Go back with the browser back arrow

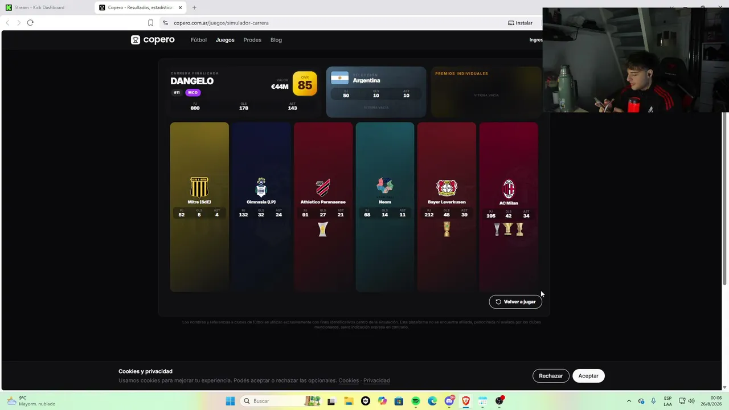[x=7, y=23]
